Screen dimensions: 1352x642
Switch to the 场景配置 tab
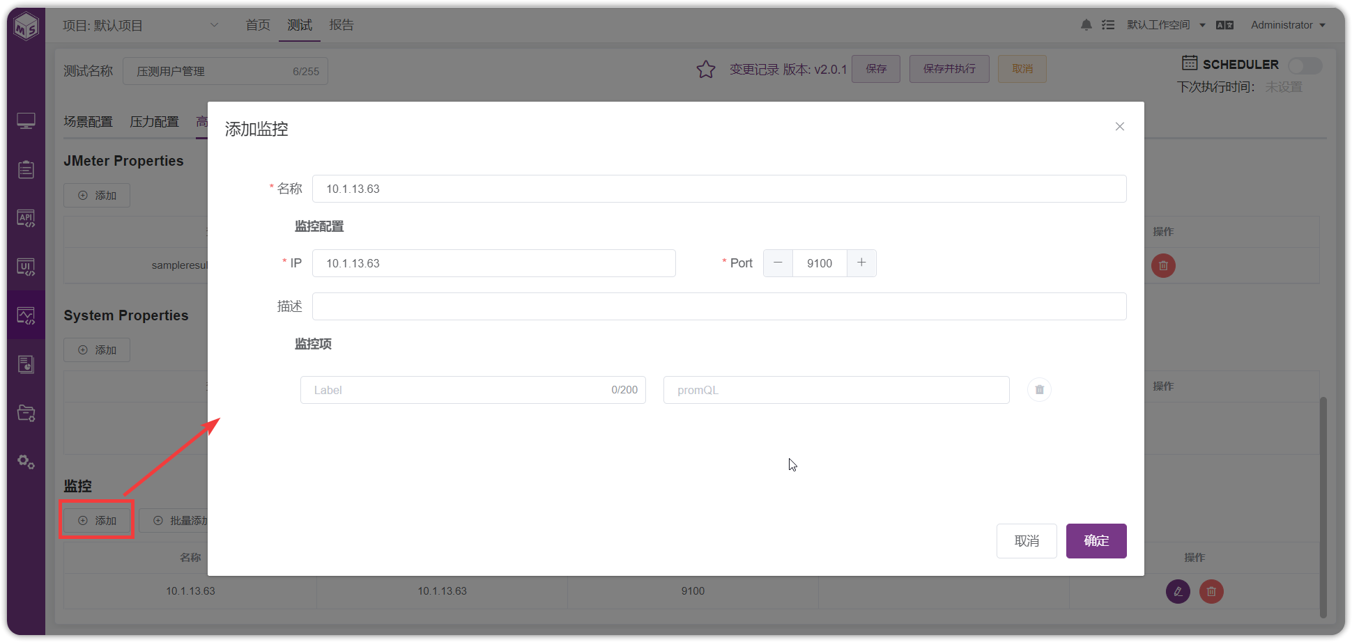point(88,122)
